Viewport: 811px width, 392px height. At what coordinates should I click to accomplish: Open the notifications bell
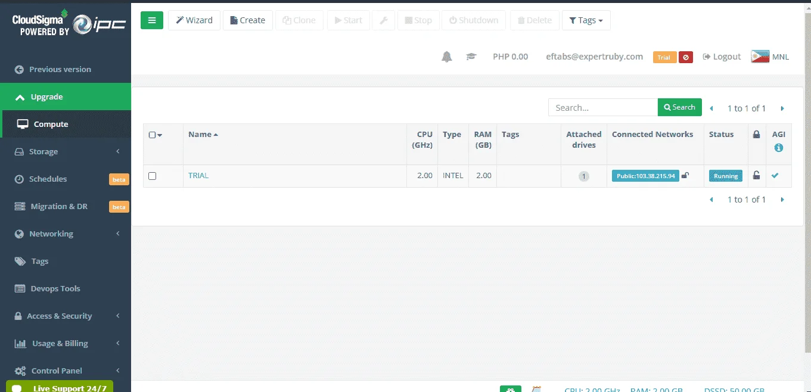point(447,57)
